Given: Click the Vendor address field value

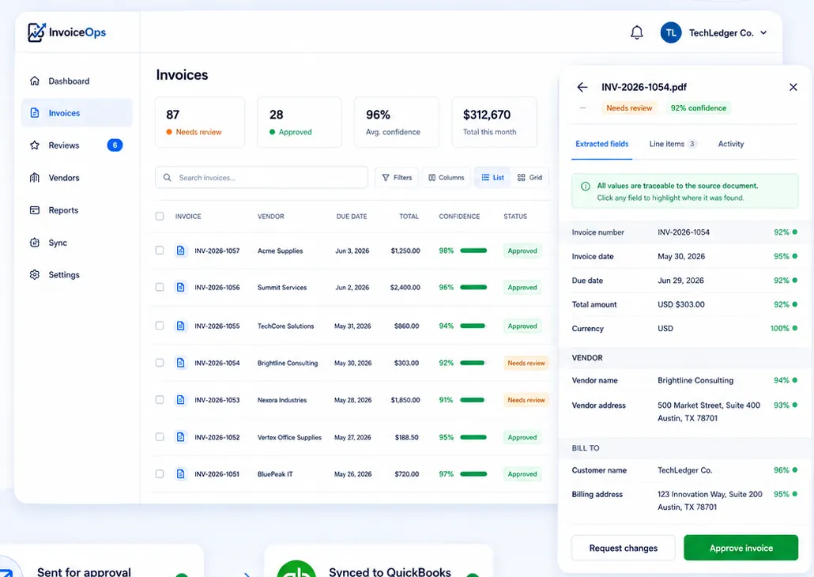Looking at the screenshot, I should pos(709,412).
